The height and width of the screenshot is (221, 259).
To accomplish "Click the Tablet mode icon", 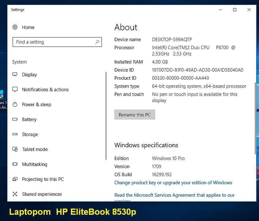I will 15,149.
